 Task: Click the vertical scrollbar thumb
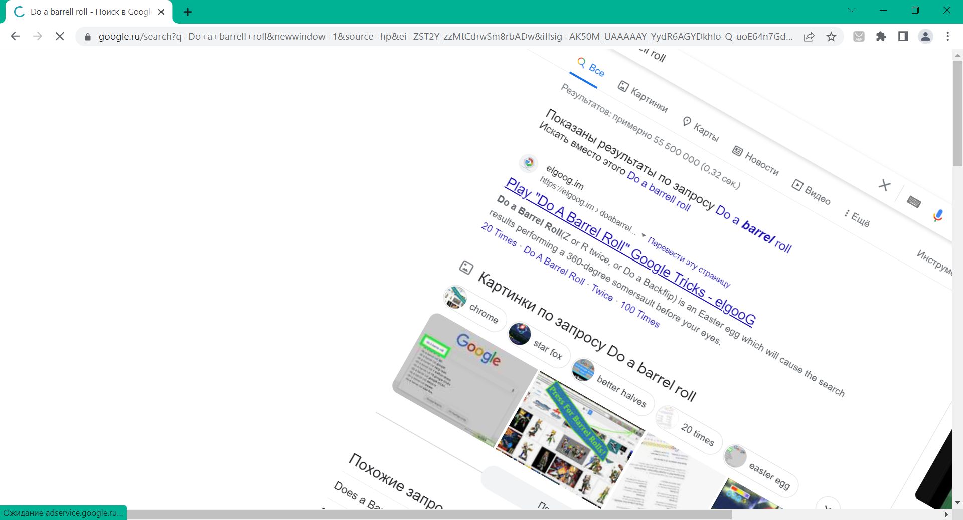tap(957, 113)
